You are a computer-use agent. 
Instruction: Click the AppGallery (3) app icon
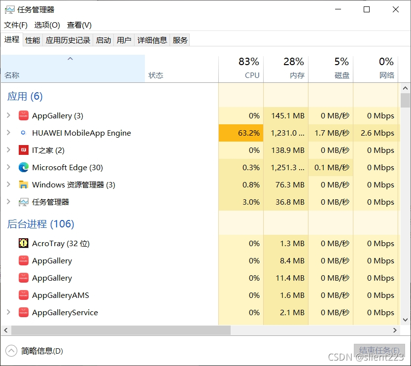pos(24,116)
